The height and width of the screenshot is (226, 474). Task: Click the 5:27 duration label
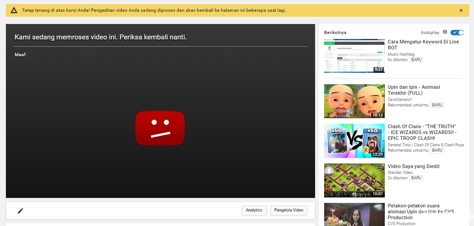(x=378, y=69)
